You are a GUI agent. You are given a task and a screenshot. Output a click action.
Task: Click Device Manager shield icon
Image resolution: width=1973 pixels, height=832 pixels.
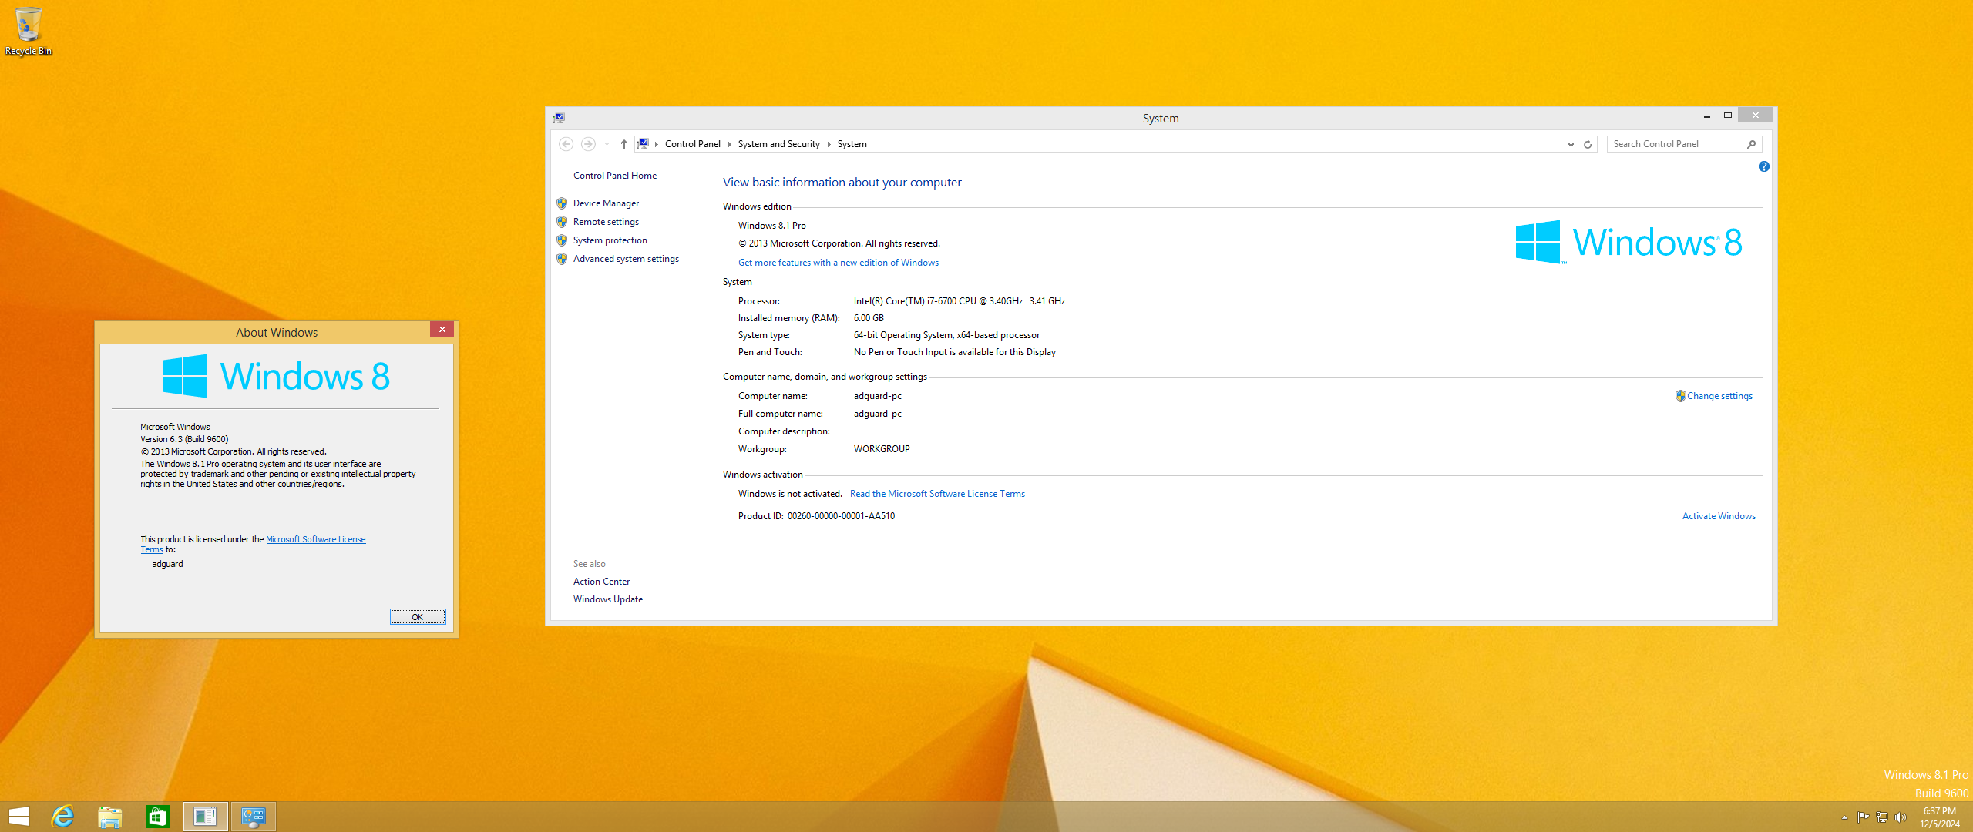pyautogui.click(x=562, y=203)
